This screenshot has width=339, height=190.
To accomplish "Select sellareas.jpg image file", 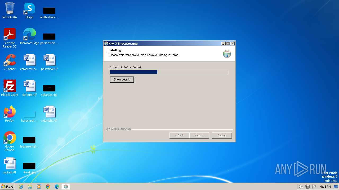I will pyautogui.click(x=49, y=90).
